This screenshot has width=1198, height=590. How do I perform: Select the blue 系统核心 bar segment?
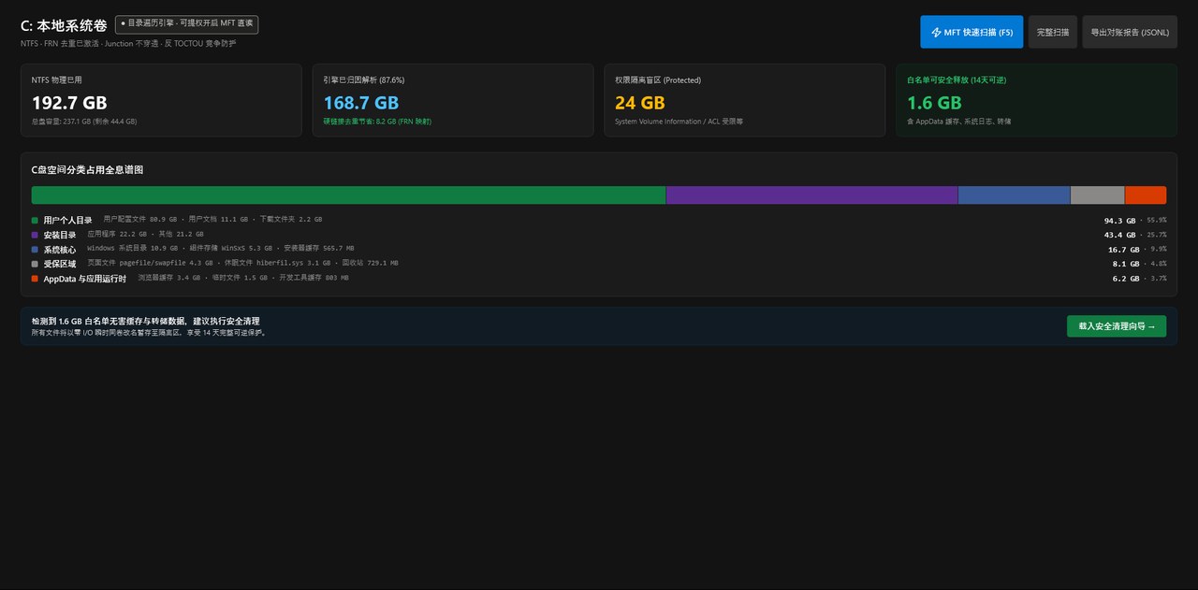pyautogui.click(x=1014, y=195)
